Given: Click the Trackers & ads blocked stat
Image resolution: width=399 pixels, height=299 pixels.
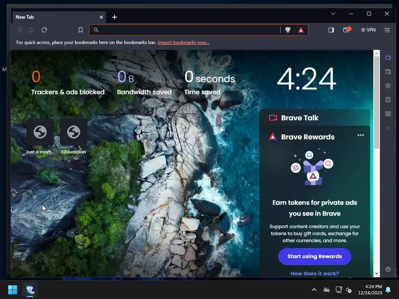Looking at the screenshot, I should coord(68,83).
